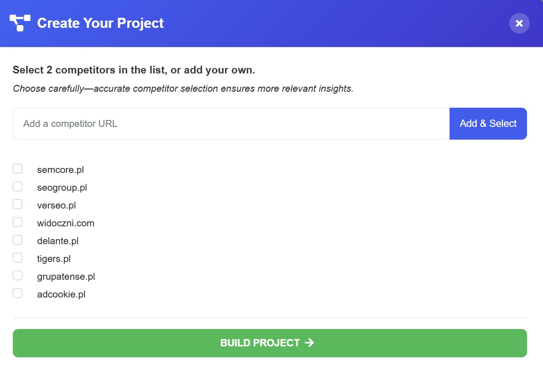Check the semcore.pl checkbox
Image resolution: width=543 pixels, height=371 pixels.
[18, 169]
